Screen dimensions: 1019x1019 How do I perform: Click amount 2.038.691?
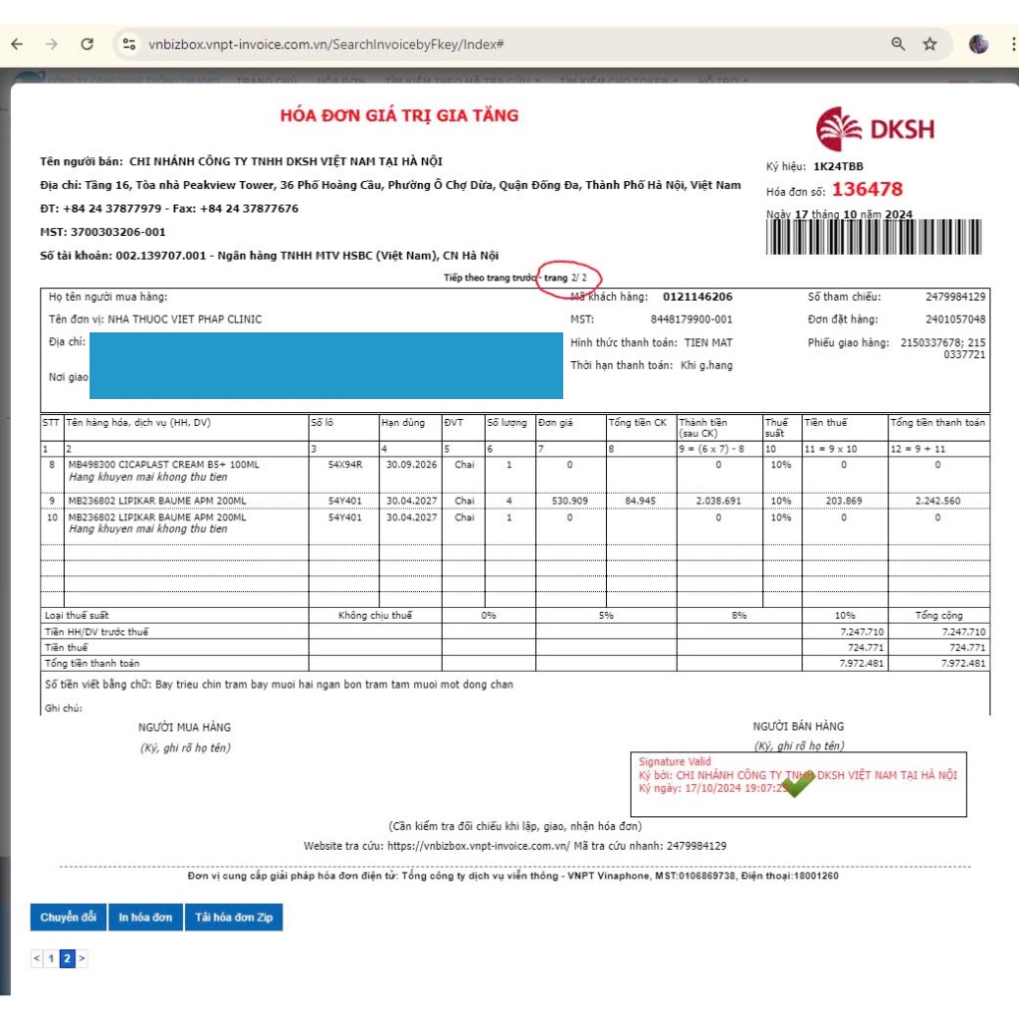[718, 501]
